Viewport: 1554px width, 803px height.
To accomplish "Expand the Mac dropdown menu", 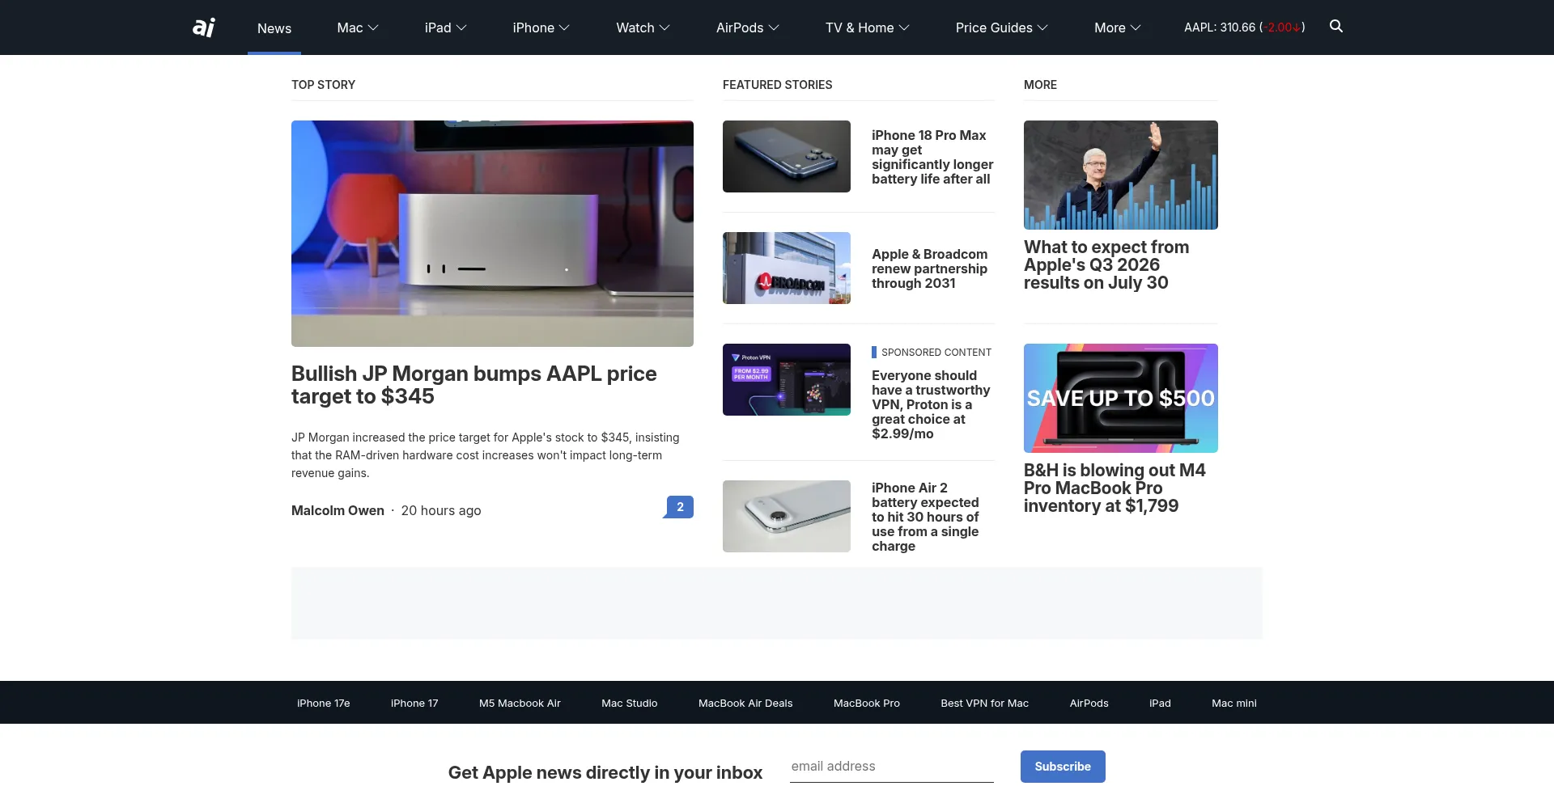I will click(x=358, y=27).
